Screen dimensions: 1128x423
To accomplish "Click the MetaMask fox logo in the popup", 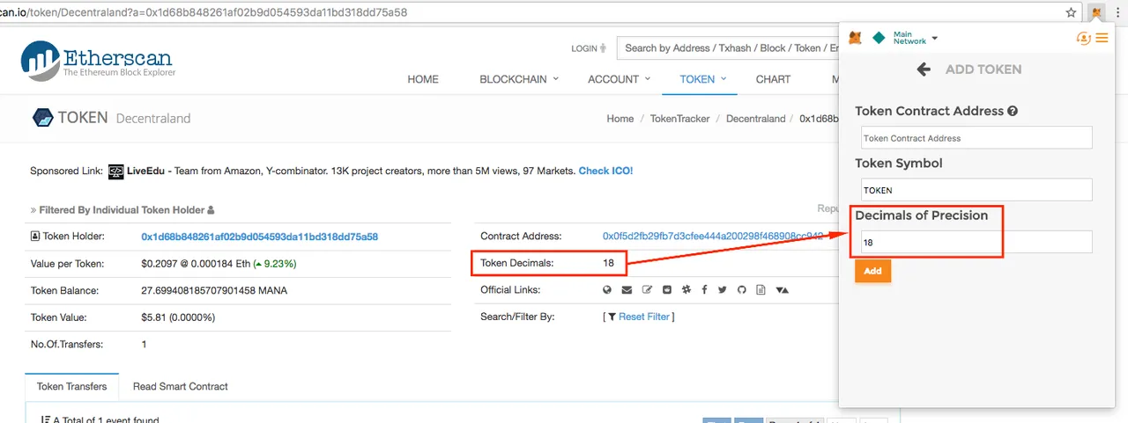I will click(855, 38).
